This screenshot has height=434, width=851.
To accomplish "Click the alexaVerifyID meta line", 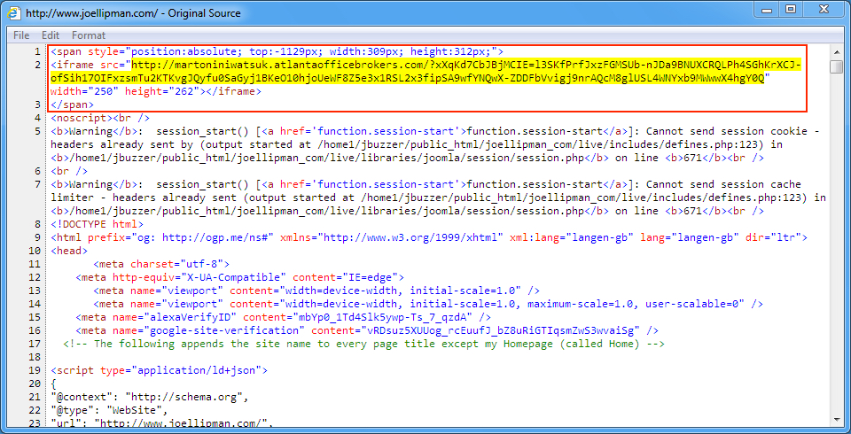I will tap(284, 317).
